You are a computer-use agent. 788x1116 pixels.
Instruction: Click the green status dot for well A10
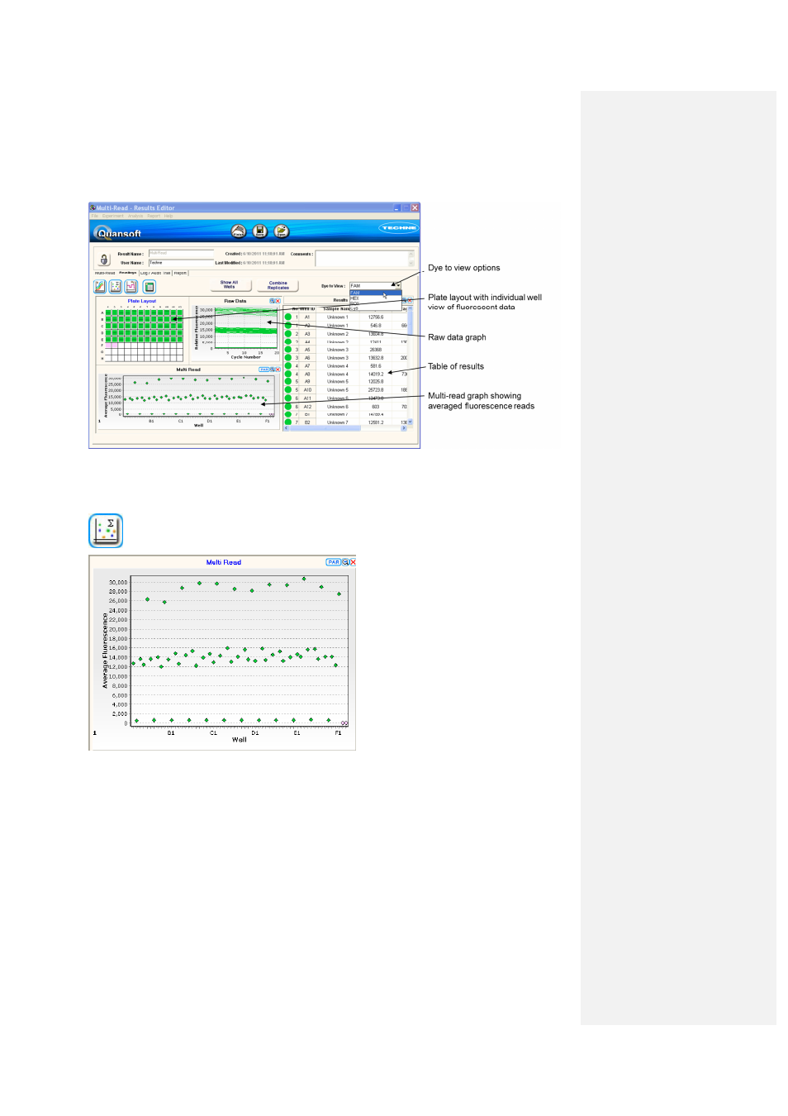[288, 389]
